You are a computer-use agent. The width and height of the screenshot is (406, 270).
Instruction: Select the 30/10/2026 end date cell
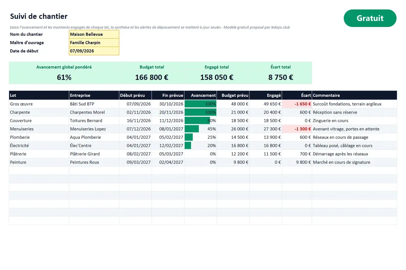[x=168, y=104]
